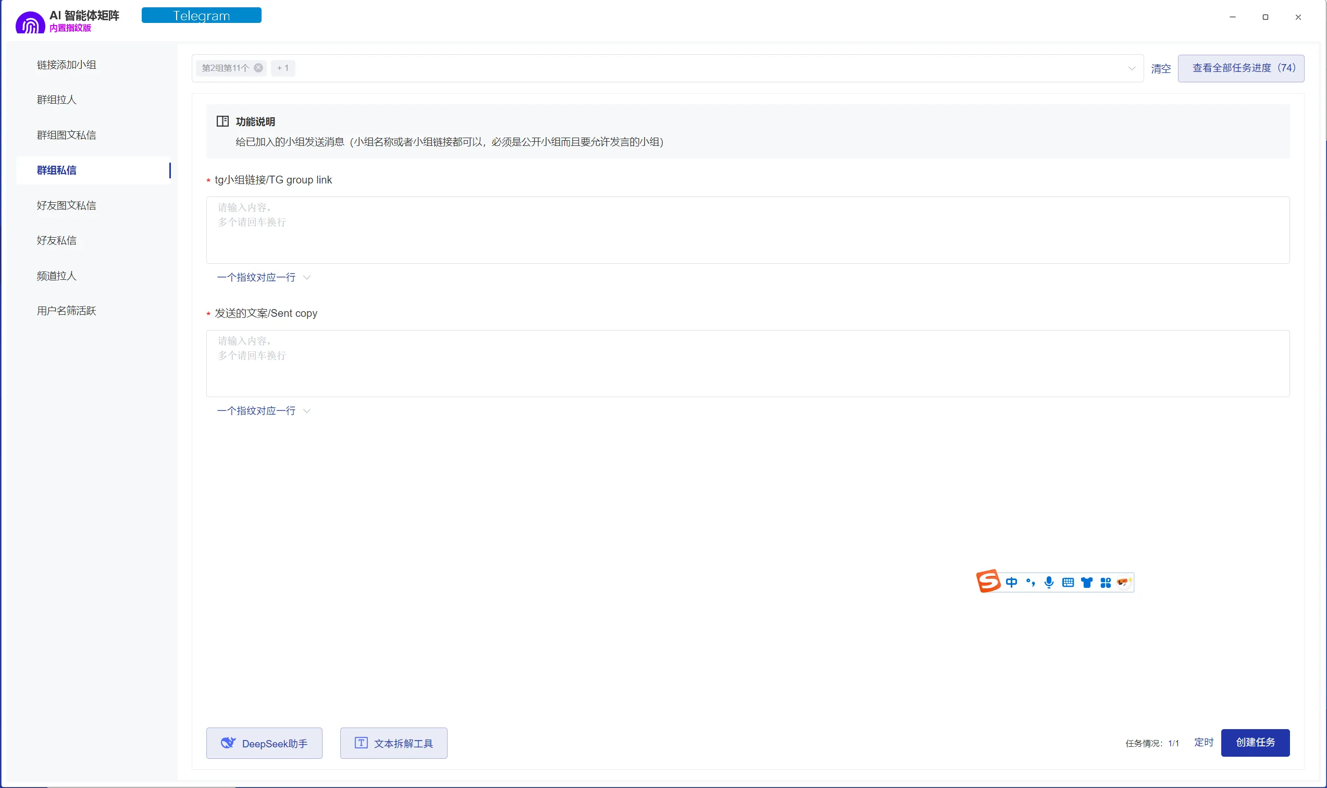The height and width of the screenshot is (788, 1327).
Task: Open the DeepSeek助手 button
Action: pos(264,743)
